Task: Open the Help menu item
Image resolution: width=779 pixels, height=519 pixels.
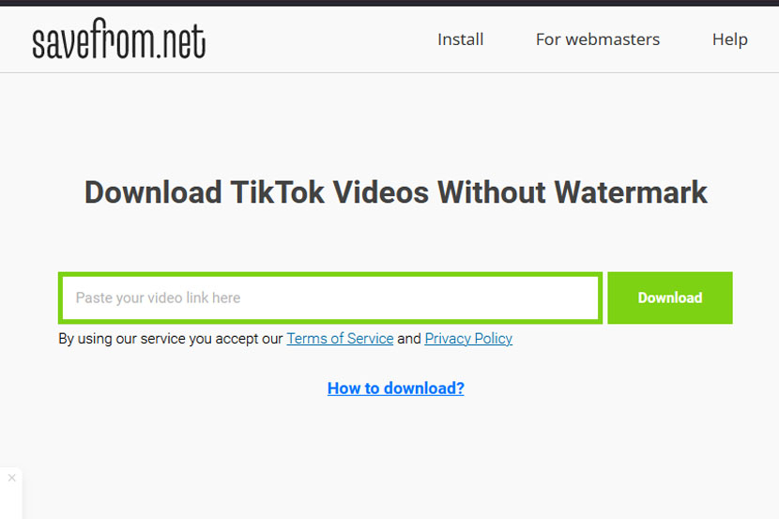Action: pos(729,39)
